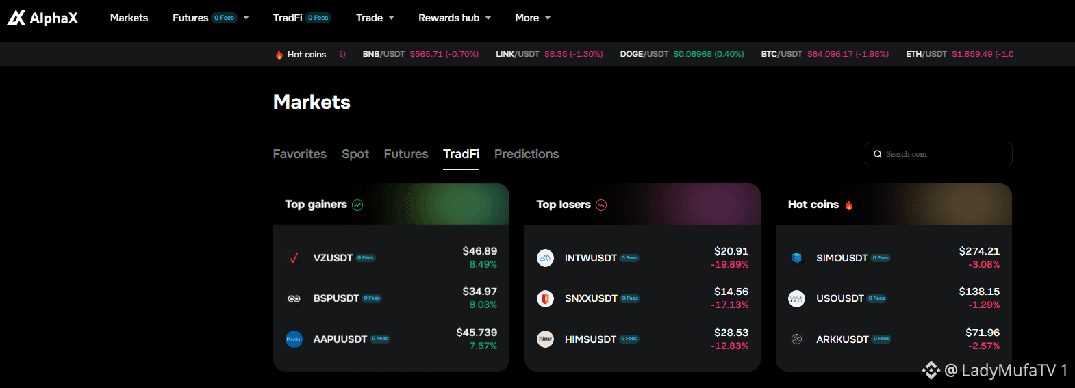Switch to the Predictions tab

click(527, 154)
